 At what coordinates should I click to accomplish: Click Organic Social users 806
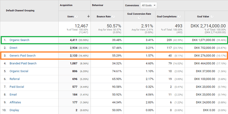(x=75, y=71)
